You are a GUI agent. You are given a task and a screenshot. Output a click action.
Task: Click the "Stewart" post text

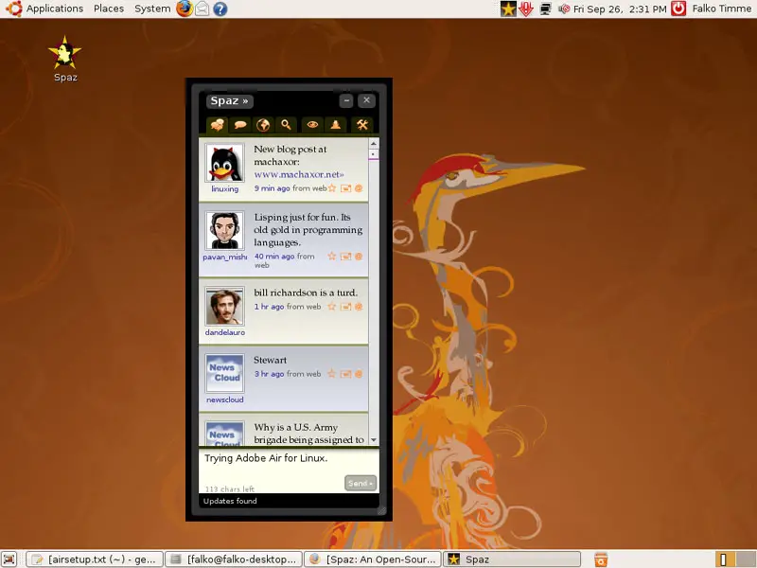(270, 360)
